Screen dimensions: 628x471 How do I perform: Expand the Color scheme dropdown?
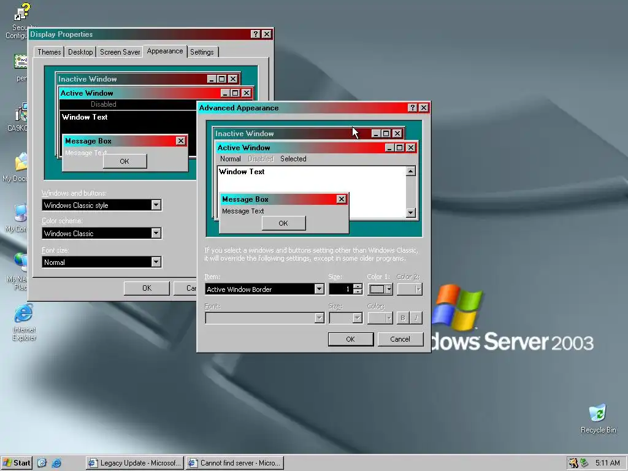tap(156, 233)
